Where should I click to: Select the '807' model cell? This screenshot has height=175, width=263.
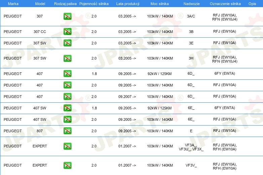click(x=40, y=131)
